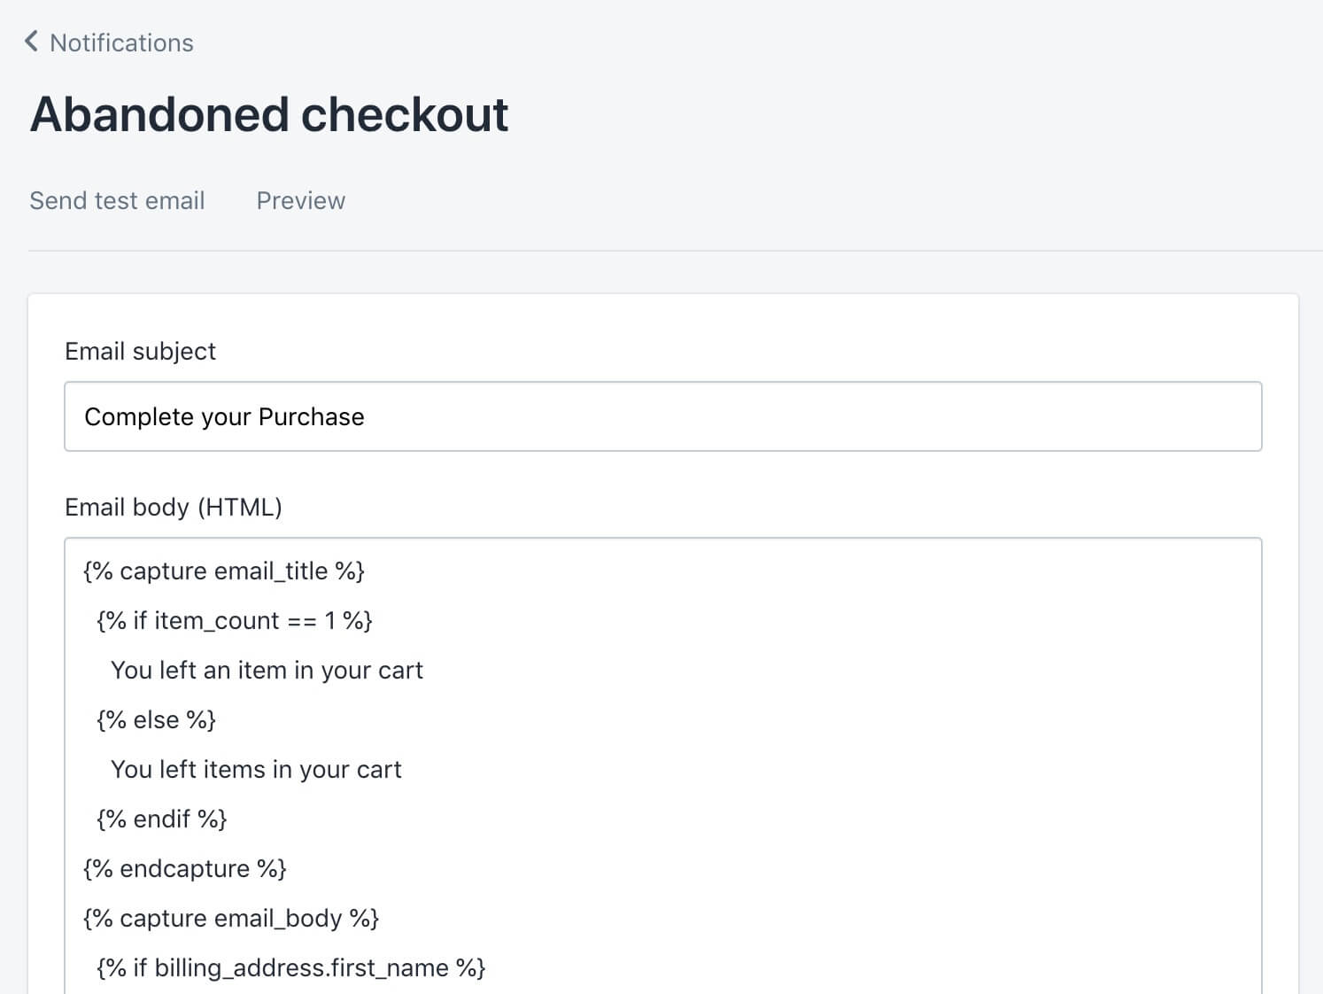This screenshot has width=1323, height=994.
Task: Click Send test email
Action: coord(117,201)
